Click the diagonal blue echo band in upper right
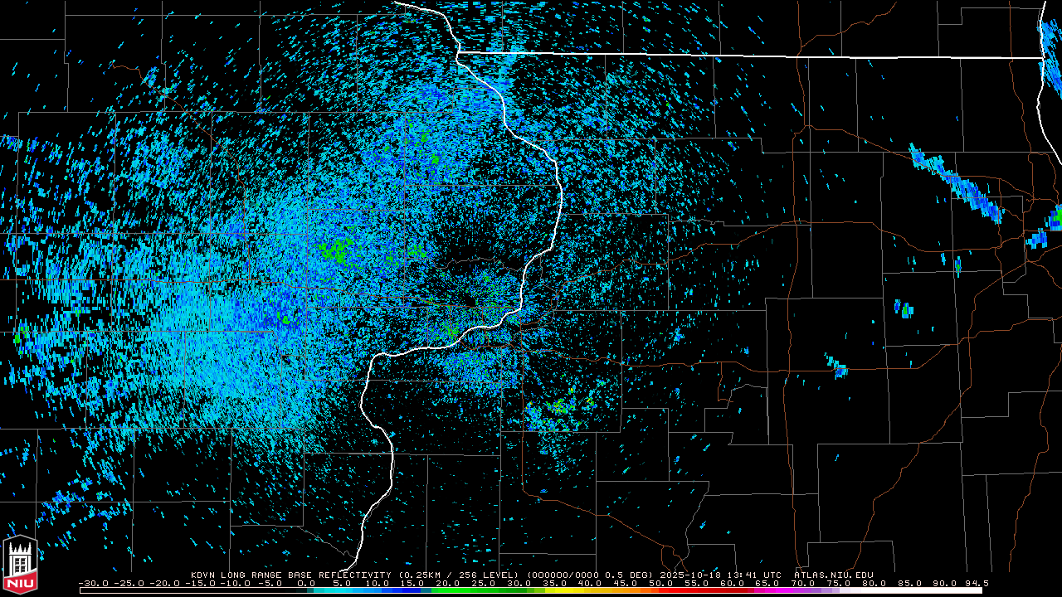The width and height of the screenshot is (1062, 597). pyautogui.click(x=954, y=182)
